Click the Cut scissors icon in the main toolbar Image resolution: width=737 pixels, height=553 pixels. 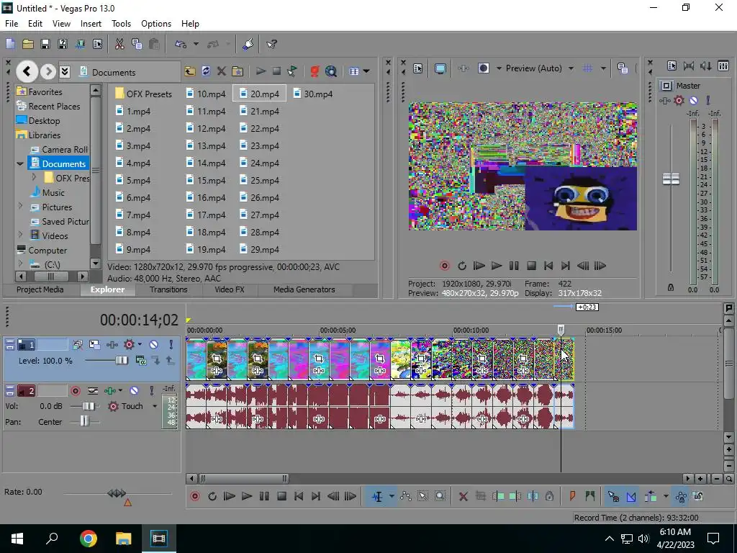point(119,44)
